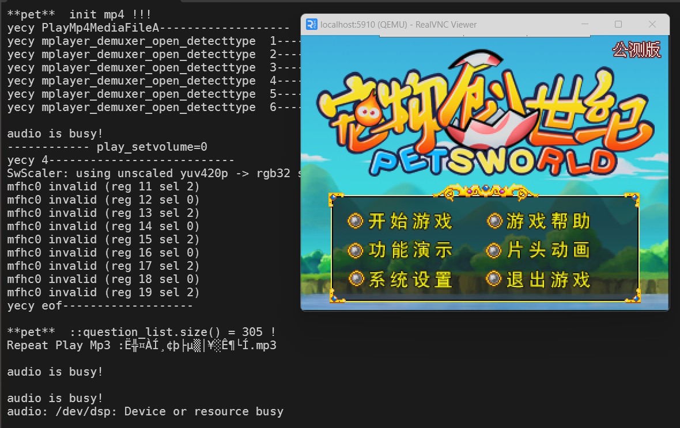Choose 退出游戏 to exit game
This screenshot has width=680, height=428.
click(548, 279)
